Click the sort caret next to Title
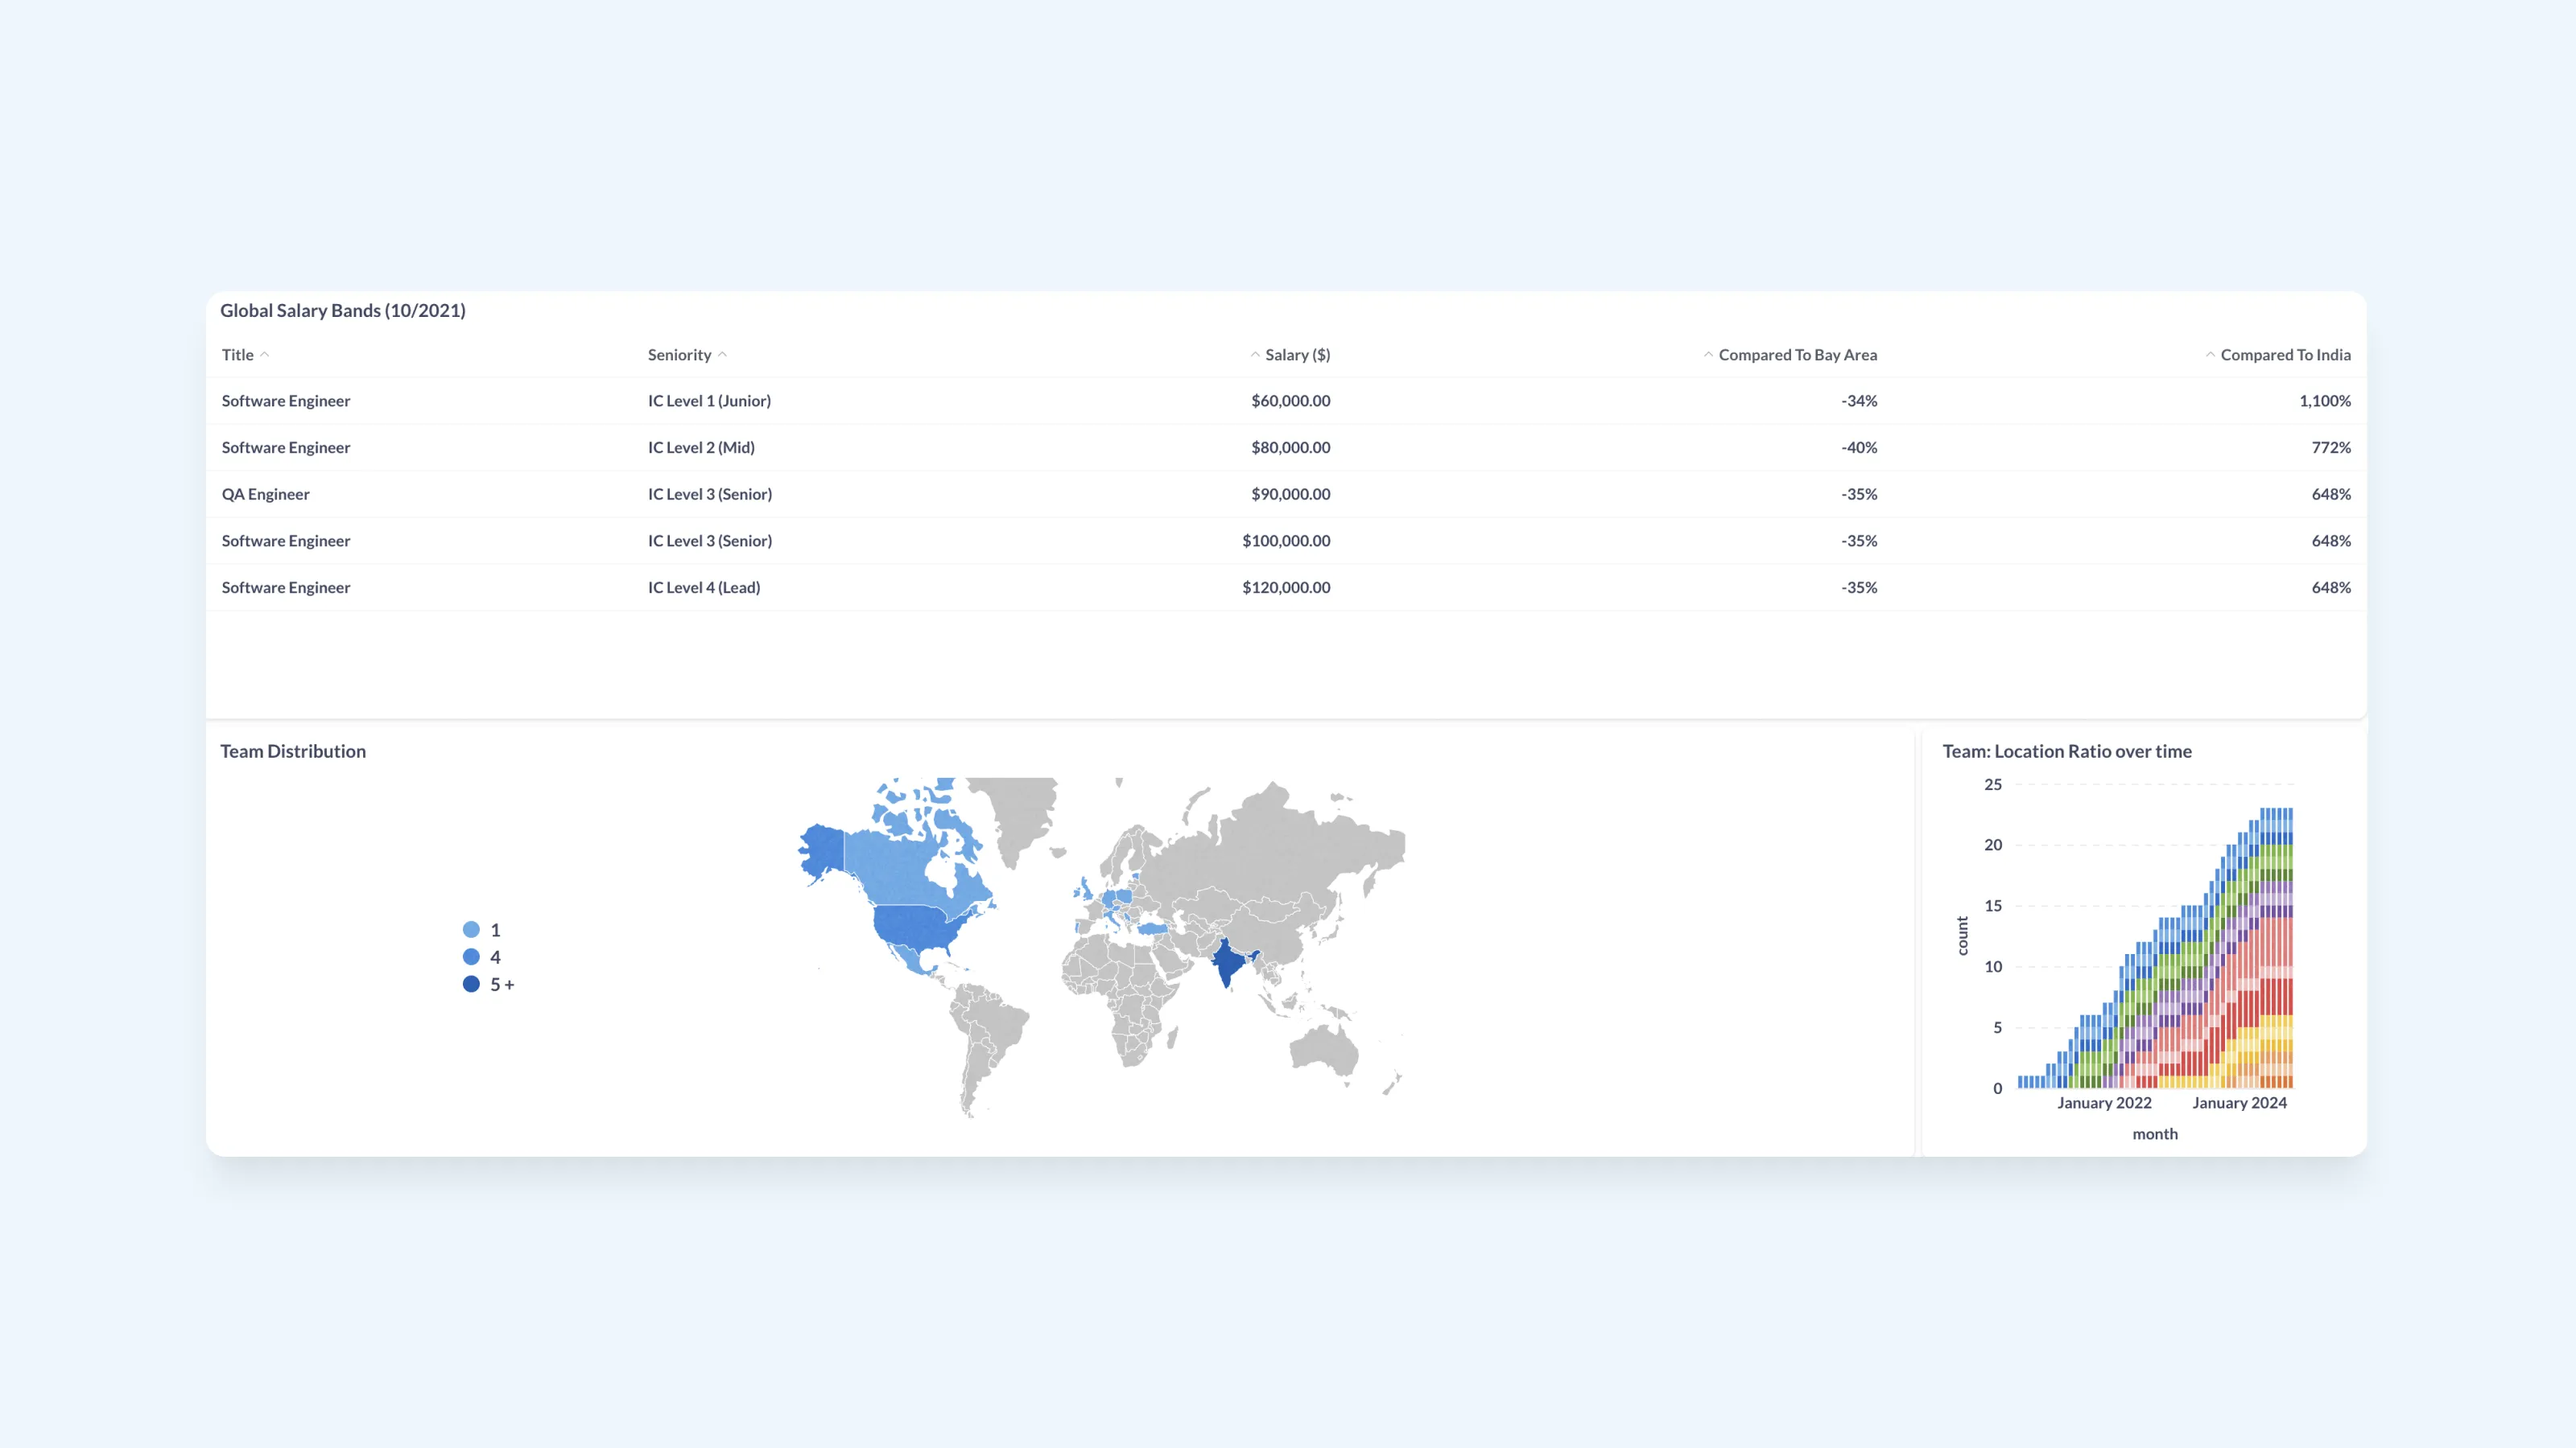 266,355
